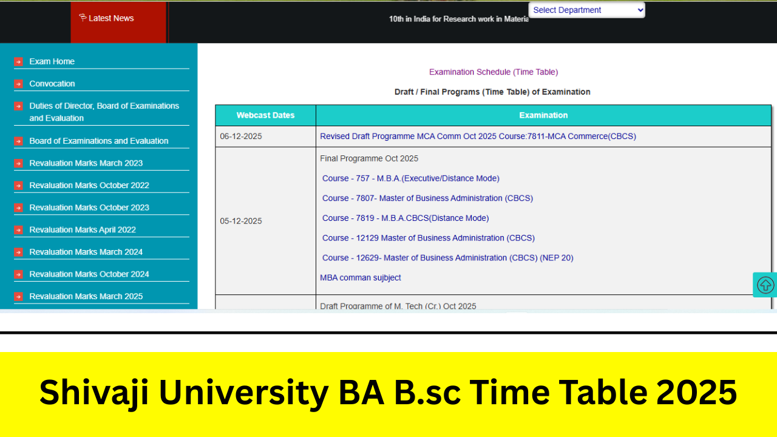Click the arrow icon beside Revaluation Marks October 2024
This screenshot has width=777, height=437.
[19, 274]
